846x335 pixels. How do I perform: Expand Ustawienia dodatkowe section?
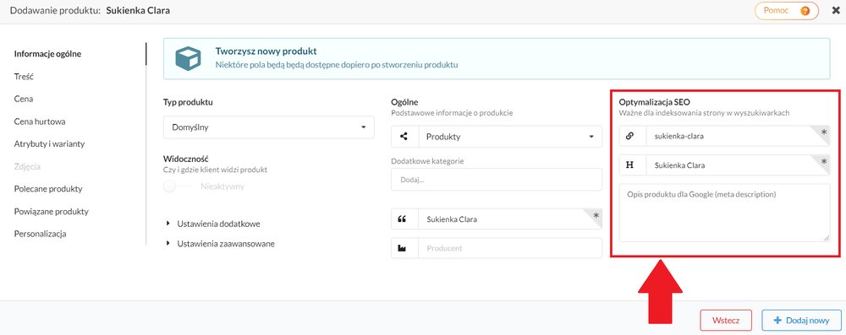click(x=216, y=224)
